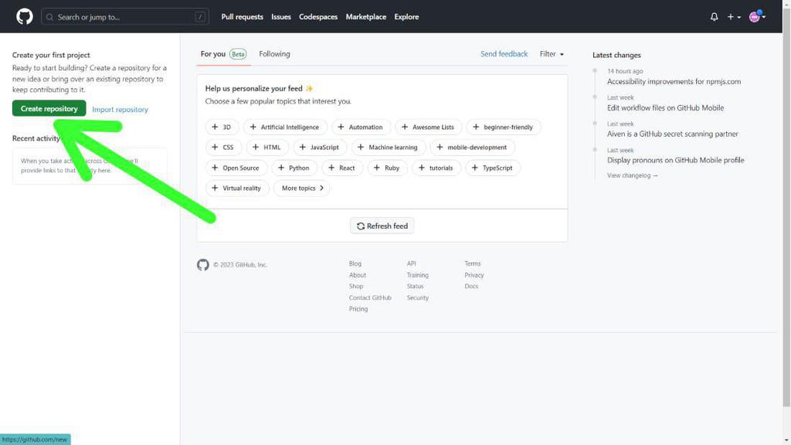Add the Automation topic
Screen dimensions: 791x445
pyautogui.click(x=362, y=127)
